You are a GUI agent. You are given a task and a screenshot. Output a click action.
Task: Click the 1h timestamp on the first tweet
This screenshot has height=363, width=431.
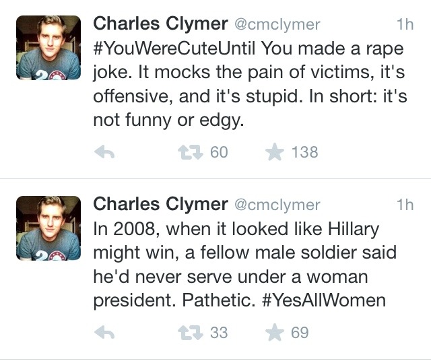click(x=405, y=24)
